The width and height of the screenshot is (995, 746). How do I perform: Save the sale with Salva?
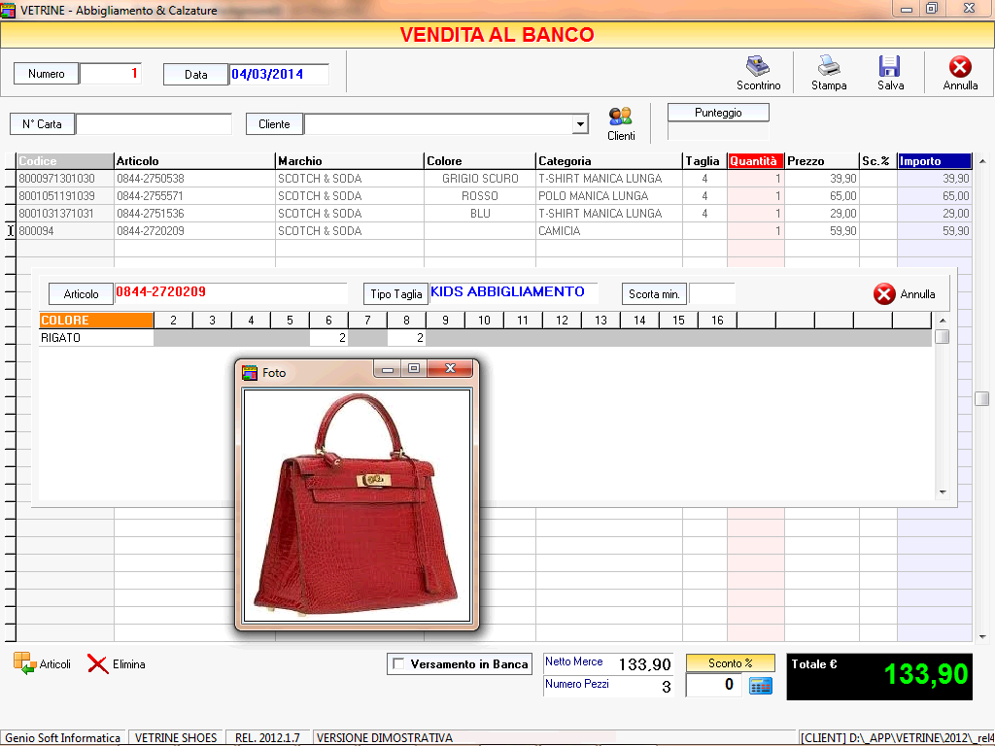tap(890, 66)
